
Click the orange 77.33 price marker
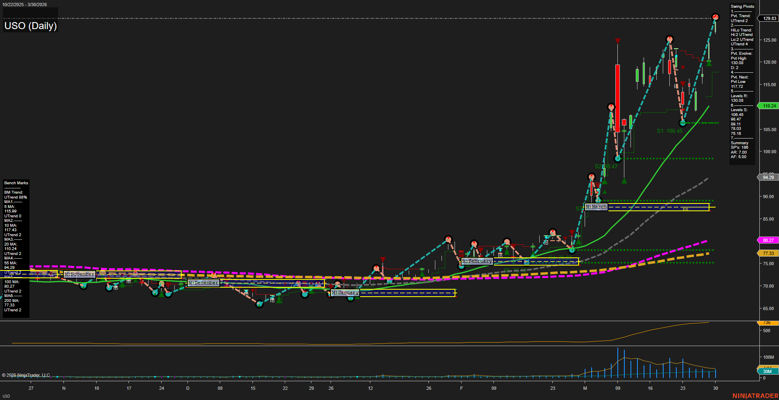click(768, 253)
